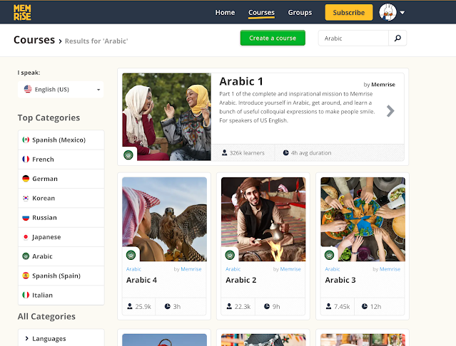
Task: Click the Korean flag icon
Action: (x=26, y=198)
